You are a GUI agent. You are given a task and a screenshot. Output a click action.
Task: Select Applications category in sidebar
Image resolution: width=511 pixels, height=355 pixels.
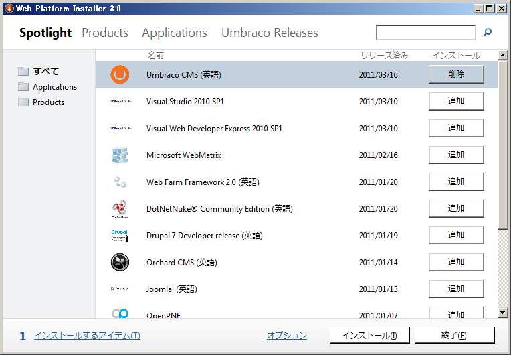pos(55,87)
